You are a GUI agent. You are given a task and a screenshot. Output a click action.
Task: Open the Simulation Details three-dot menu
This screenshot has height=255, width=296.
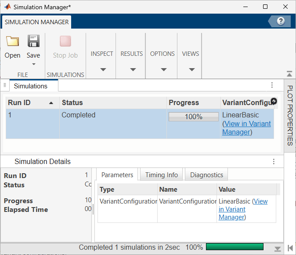(x=274, y=161)
